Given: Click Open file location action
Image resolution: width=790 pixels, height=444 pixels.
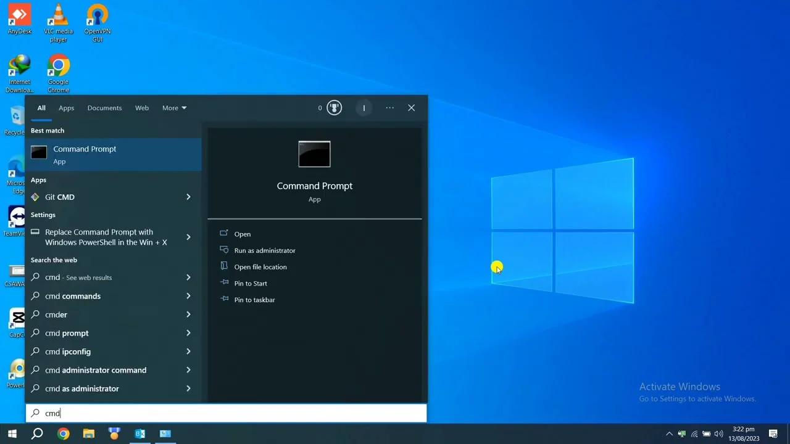Looking at the screenshot, I should point(260,267).
